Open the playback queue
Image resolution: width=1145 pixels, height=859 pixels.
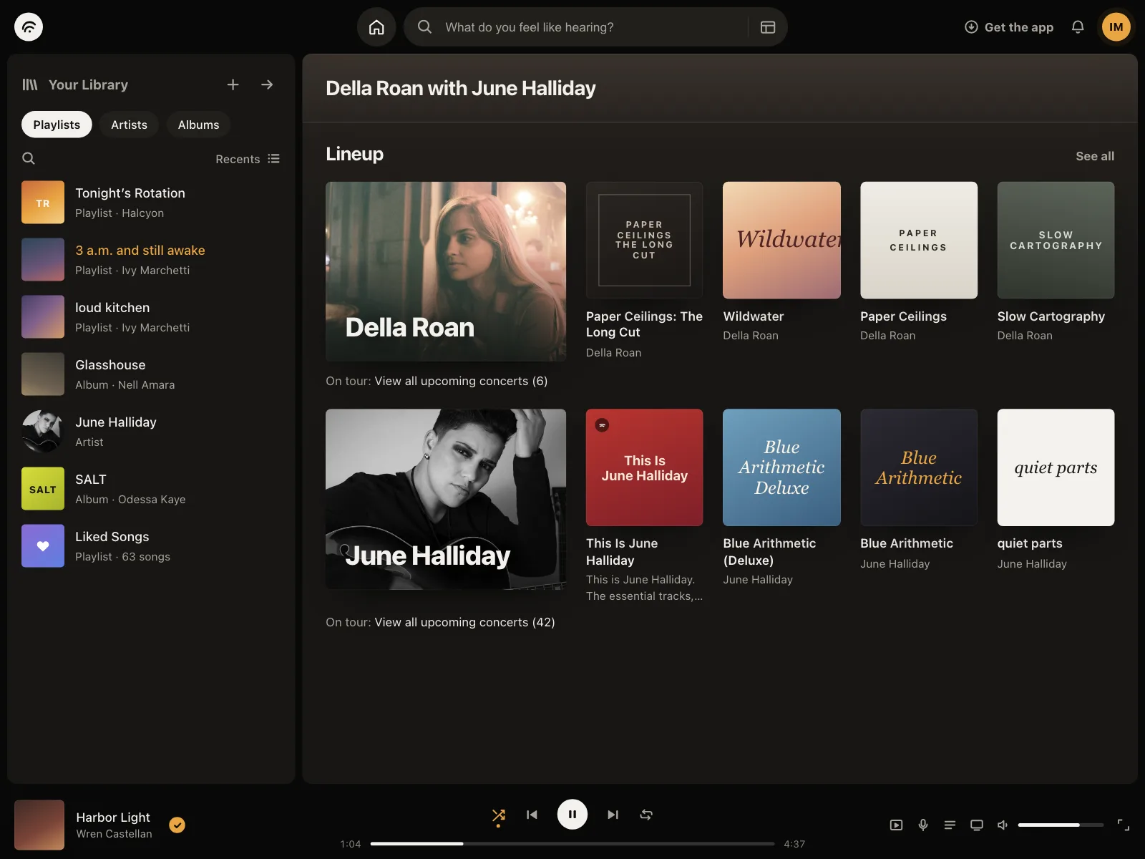[950, 825]
